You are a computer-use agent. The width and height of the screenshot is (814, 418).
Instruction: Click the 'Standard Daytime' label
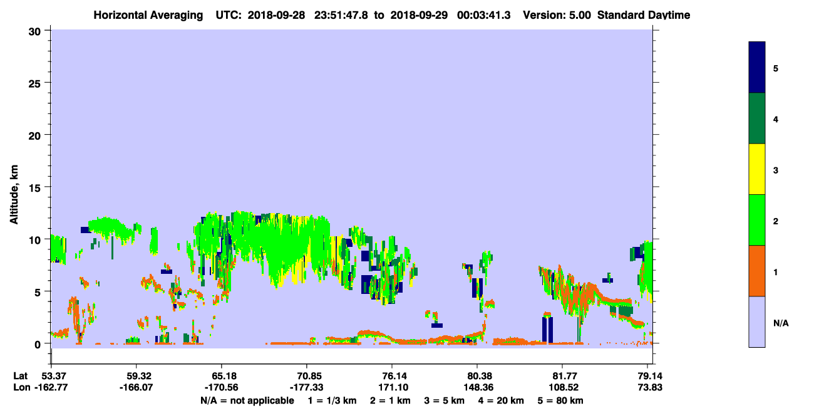pyautogui.click(x=644, y=15)
